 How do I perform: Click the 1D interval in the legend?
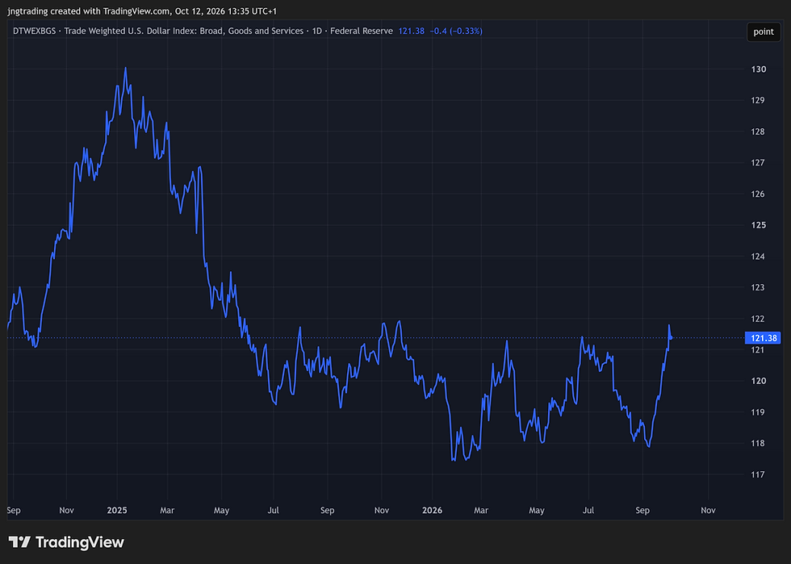click(316, 31)
